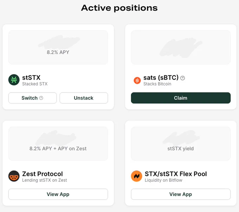This screenshot has height=212, width=239.
Task: Click the Zest Protocol title
Action: [43, 174]
